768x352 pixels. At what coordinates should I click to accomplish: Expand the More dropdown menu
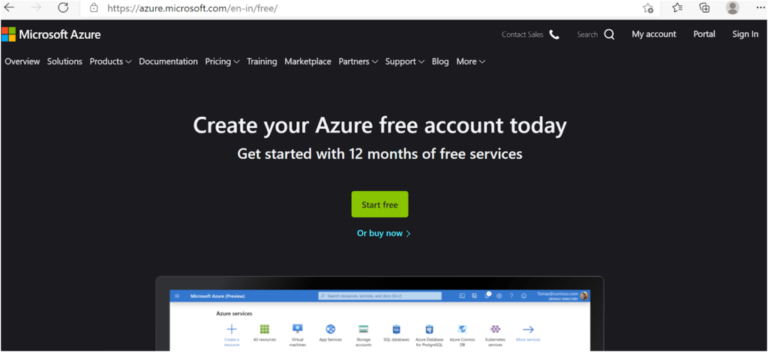471,61
